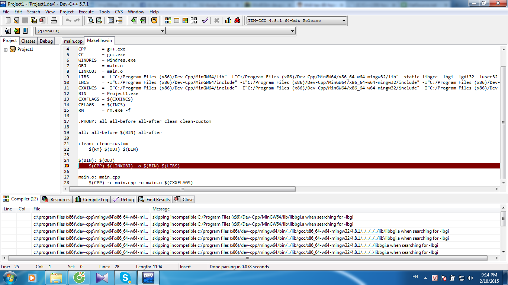Toggle the breakpoint marker on line 25
The image size is (508, 285).
[x=67, y=166]
